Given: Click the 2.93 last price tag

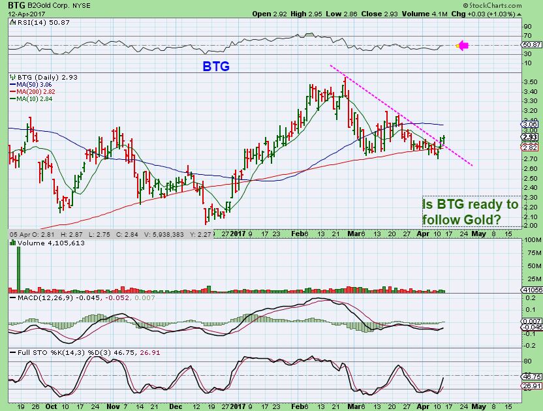Looking at the screenshot, I should tap(530, 138).
